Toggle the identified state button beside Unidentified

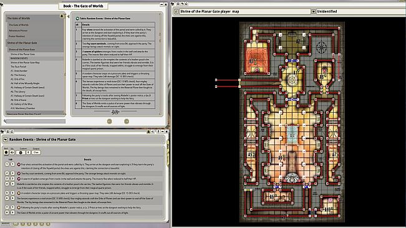click(x=313, y=11)
